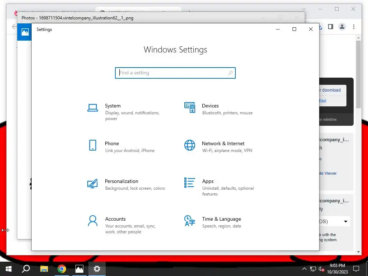Open Time & Language title
This screenshot has width=368, height=276.
coord(221,219)
